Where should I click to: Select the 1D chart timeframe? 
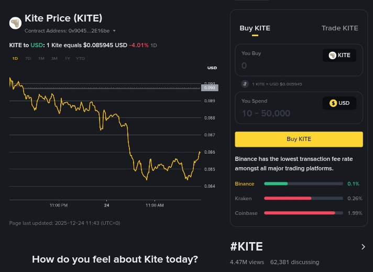[x=15, y=58]
